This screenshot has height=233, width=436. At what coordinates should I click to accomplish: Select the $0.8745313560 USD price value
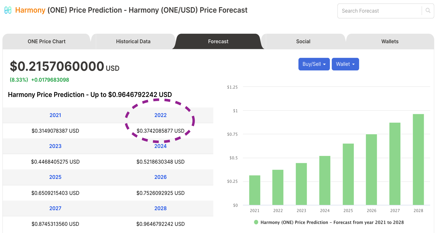click(55, 224)
